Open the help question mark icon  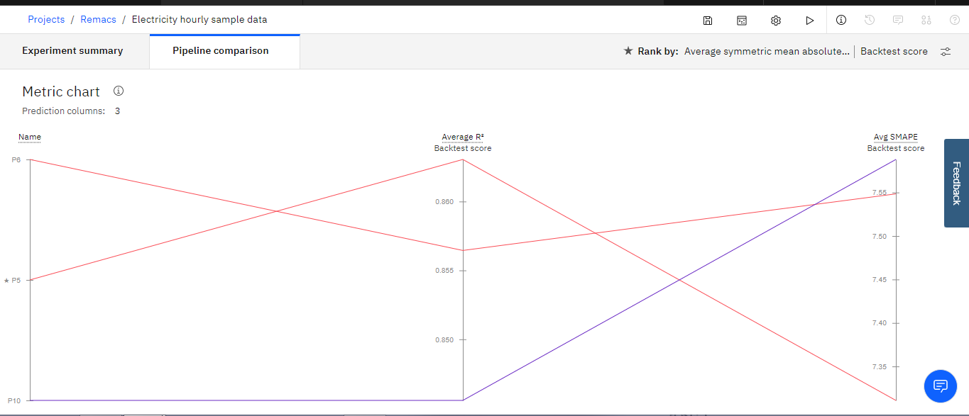955,20
